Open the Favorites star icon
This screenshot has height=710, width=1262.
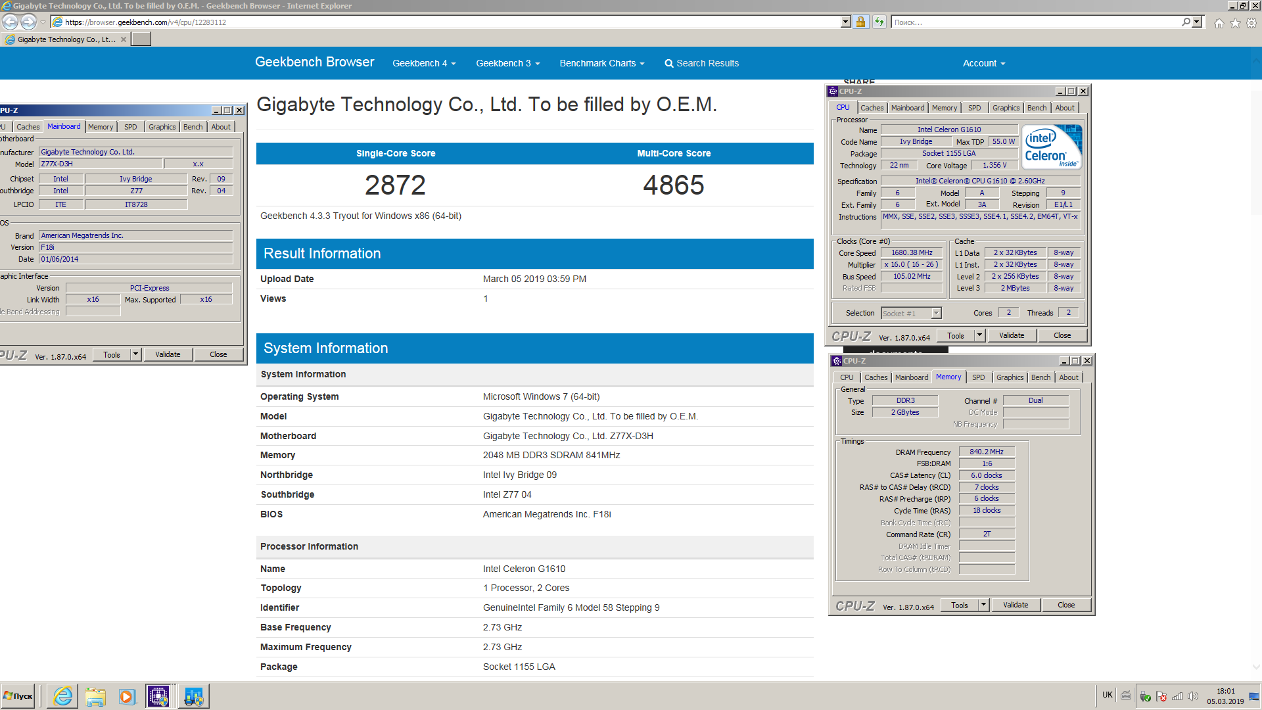[1235, 23]
